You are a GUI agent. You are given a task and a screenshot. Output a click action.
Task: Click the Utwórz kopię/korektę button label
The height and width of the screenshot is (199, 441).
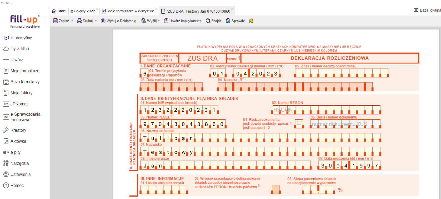186,21
